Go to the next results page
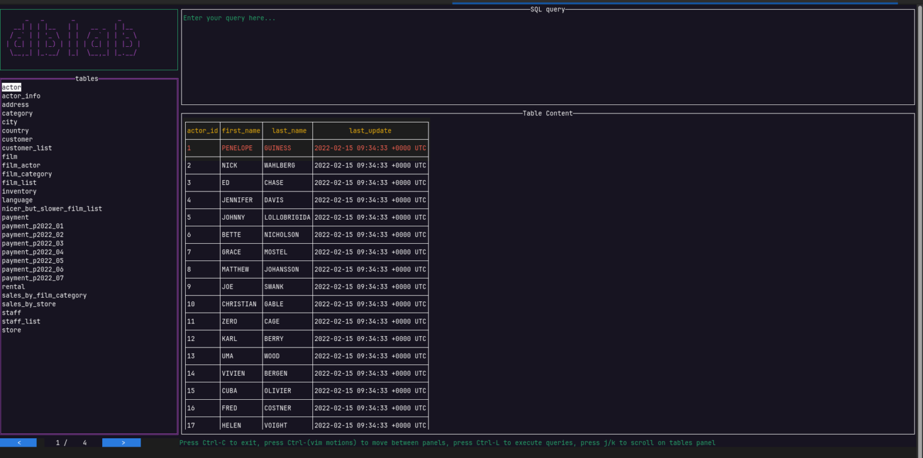This screenshot has height=458, width=923. (121, 442)
